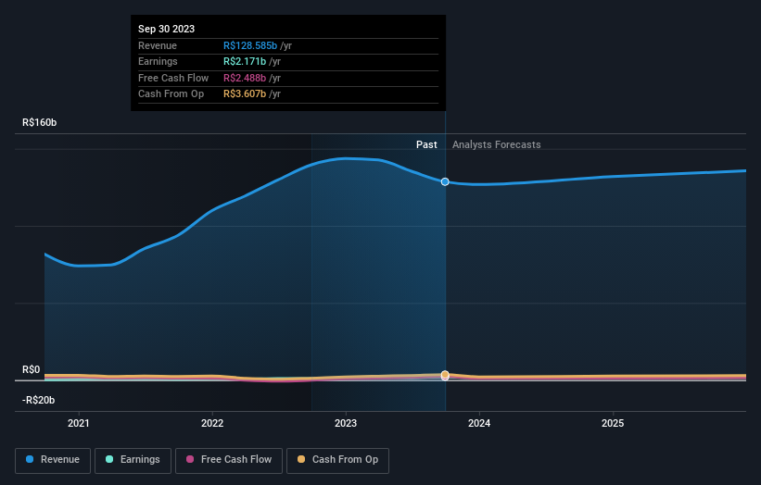Click the tooltip date 'Sep 30 2023'
This screenshot has height=485, width=761.
(x=167, y=29)
